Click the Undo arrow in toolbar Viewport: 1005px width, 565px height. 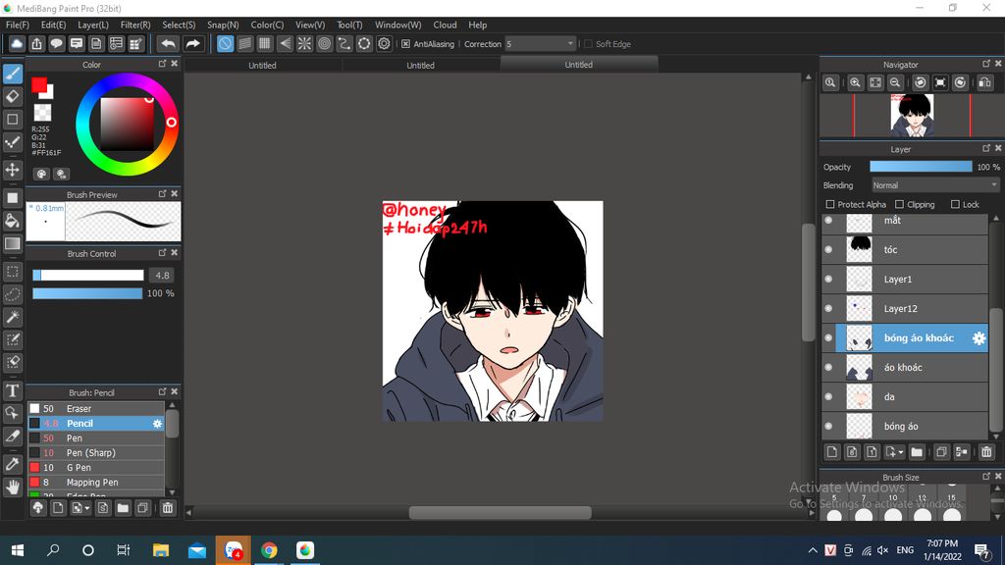pyautogui.click(x=168, y=43)
